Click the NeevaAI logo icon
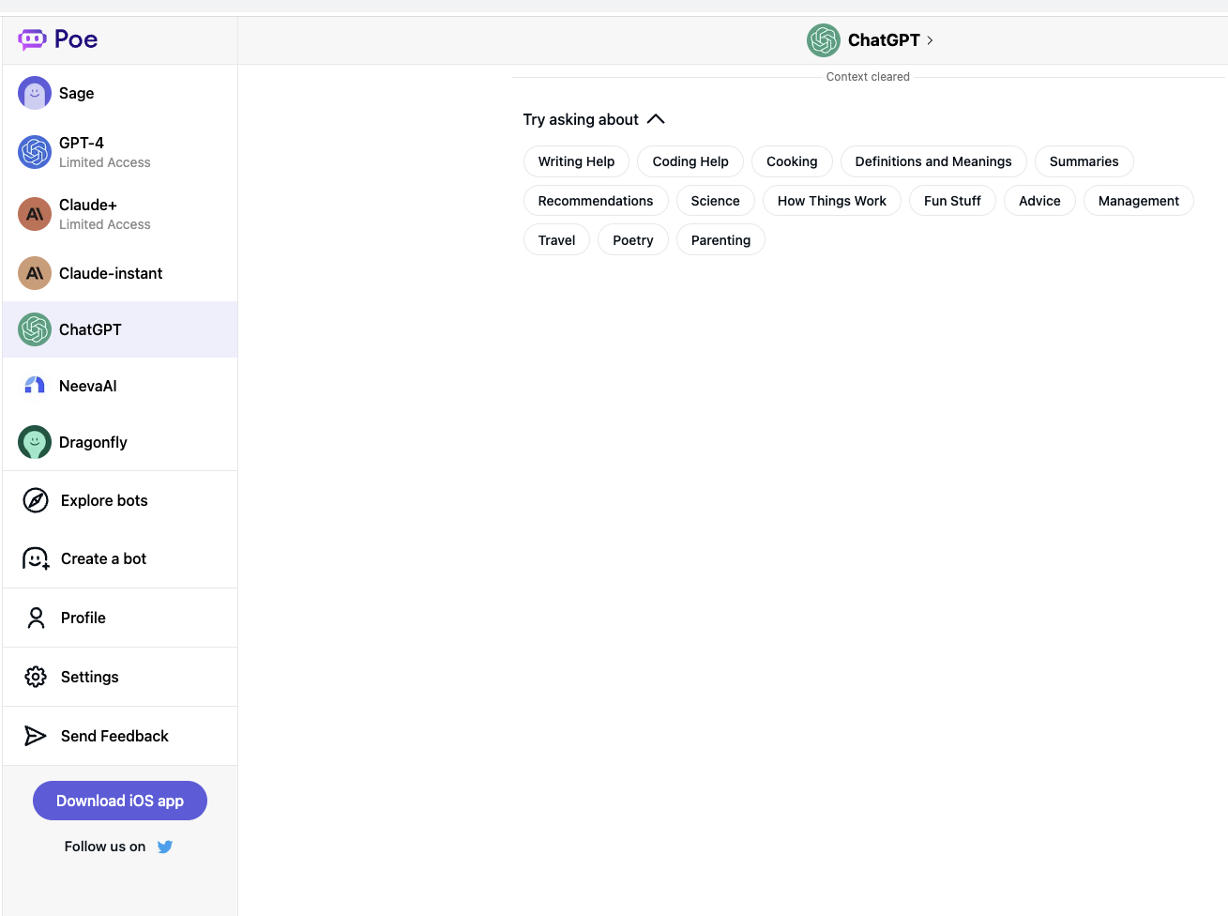 pyautogui.click(x=35, y=386)
